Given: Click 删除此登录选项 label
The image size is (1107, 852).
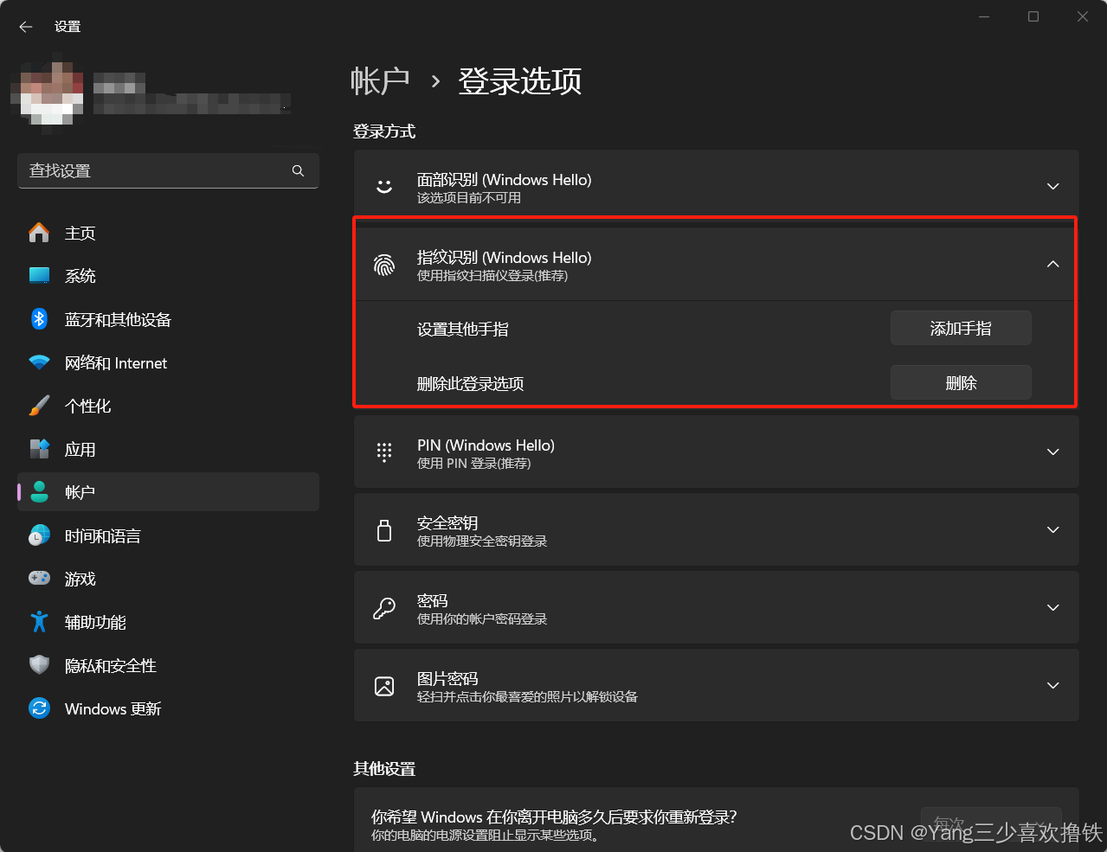Looking at the screenshot, I should pos(471,384).
